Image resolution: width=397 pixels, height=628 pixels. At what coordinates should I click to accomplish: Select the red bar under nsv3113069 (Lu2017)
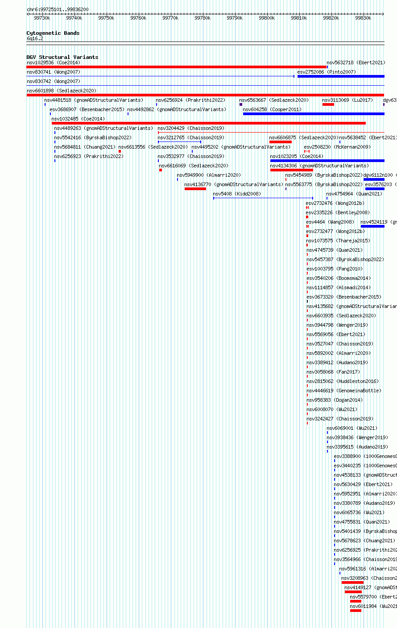tap(328, 104)
